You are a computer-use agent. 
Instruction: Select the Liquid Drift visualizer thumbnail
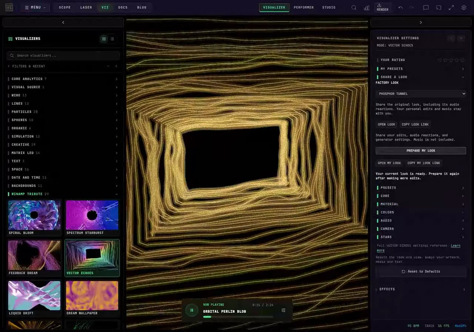(34, 298)
